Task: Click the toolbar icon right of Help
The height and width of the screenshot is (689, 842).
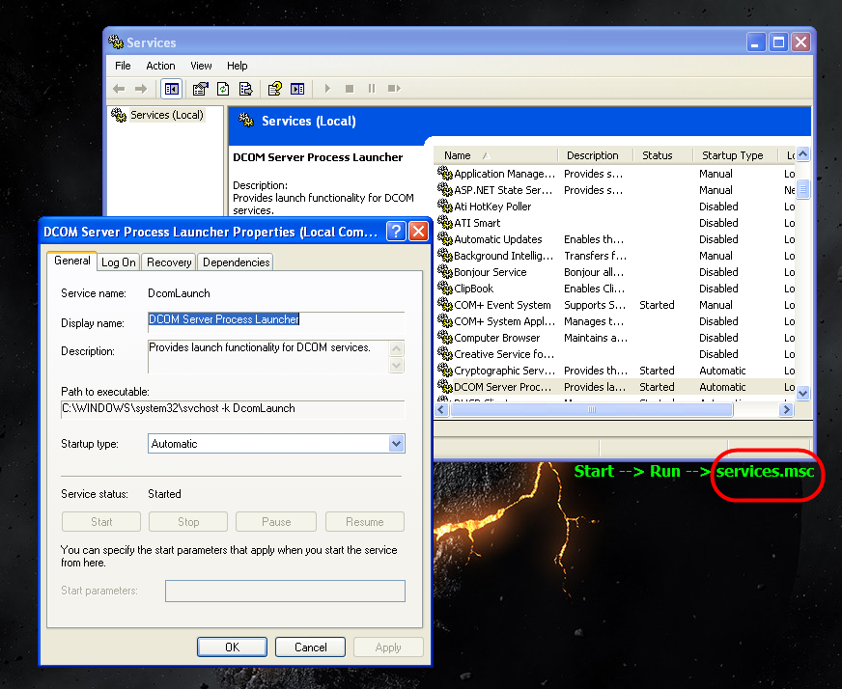Action: coord(297,89)
